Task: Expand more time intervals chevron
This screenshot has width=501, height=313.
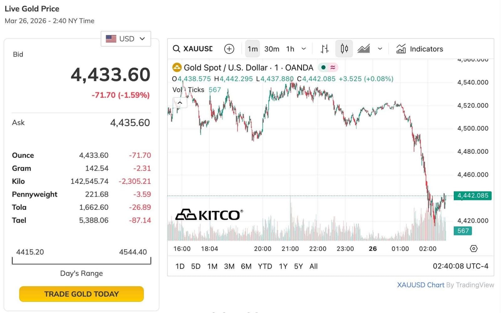Action: pyautogui.click(x=304, y=49)
